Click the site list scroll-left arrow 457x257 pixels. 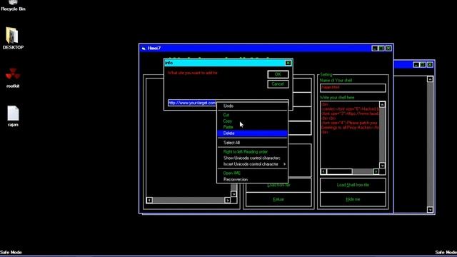[x=149, y=200]
